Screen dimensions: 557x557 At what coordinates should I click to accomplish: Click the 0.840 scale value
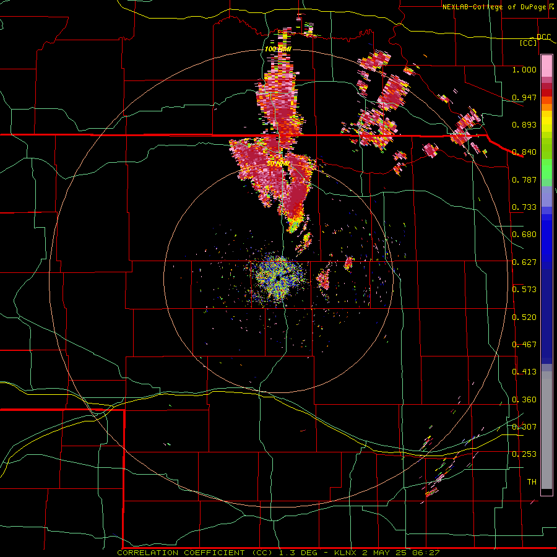point(524,152)
